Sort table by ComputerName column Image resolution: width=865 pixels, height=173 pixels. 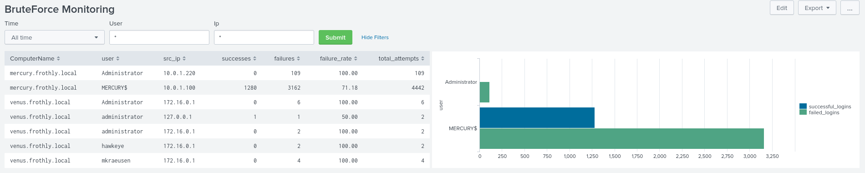click(35, 58)
